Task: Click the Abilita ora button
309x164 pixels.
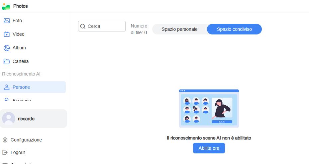Action: pos(209,148)
